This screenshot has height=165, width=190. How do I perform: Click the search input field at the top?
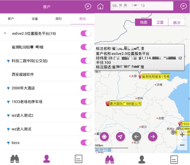point(141,6)
